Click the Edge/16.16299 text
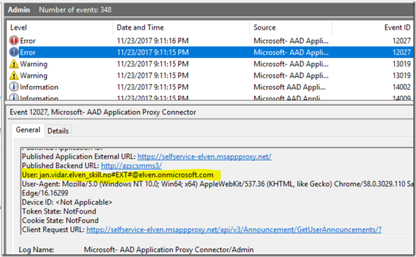 tap(45, 193)
